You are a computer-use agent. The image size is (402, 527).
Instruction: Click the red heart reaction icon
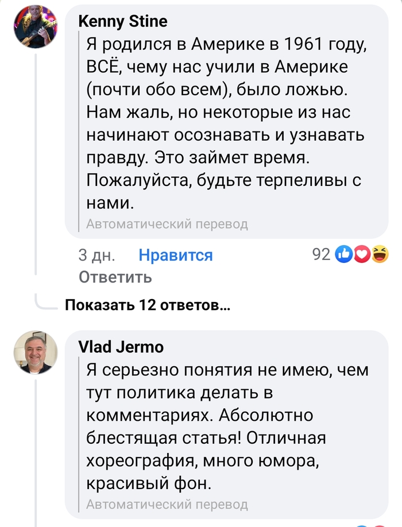[x=362, y=254]
